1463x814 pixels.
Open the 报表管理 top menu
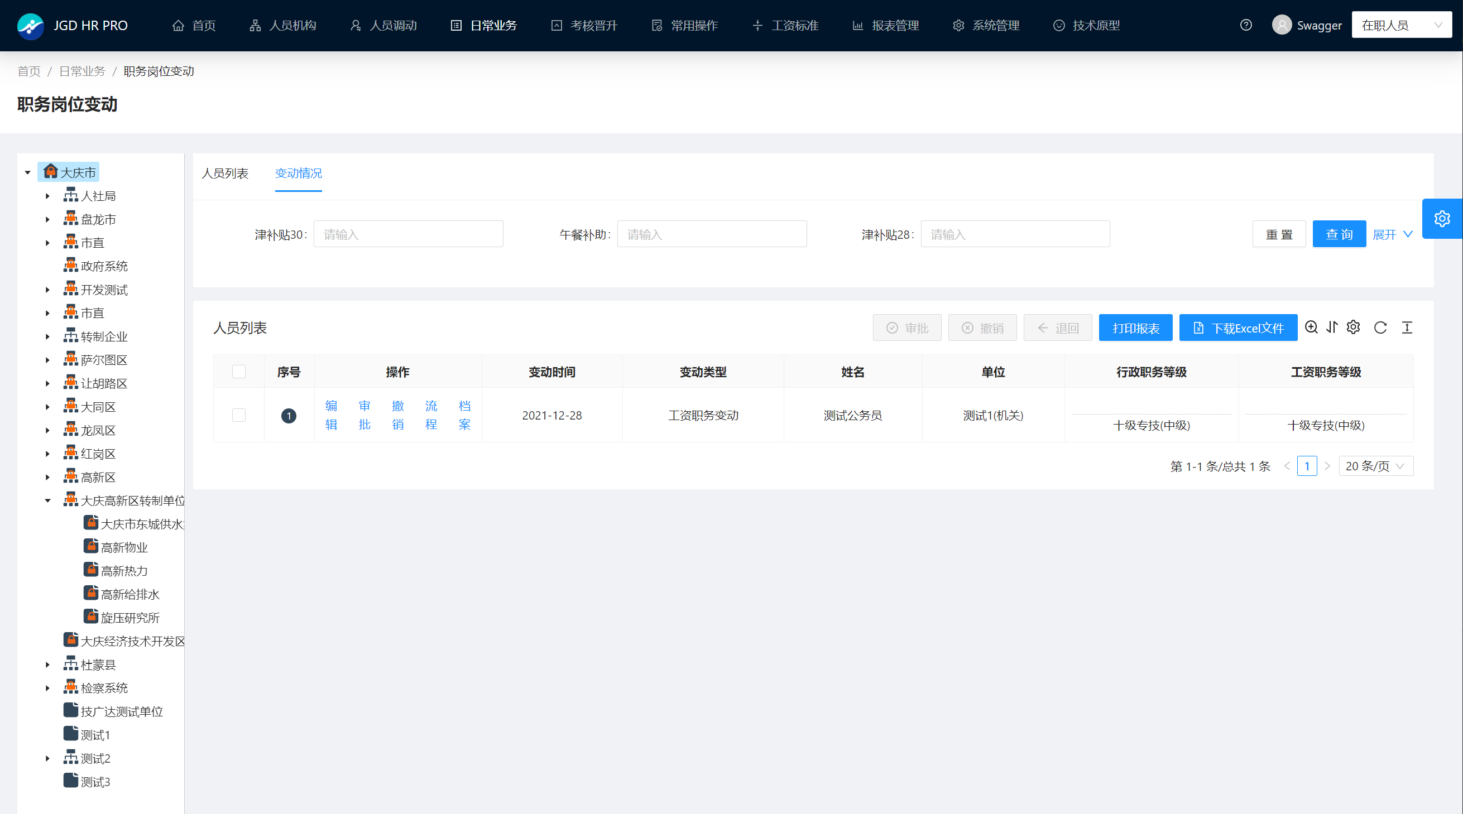(886, 26)
